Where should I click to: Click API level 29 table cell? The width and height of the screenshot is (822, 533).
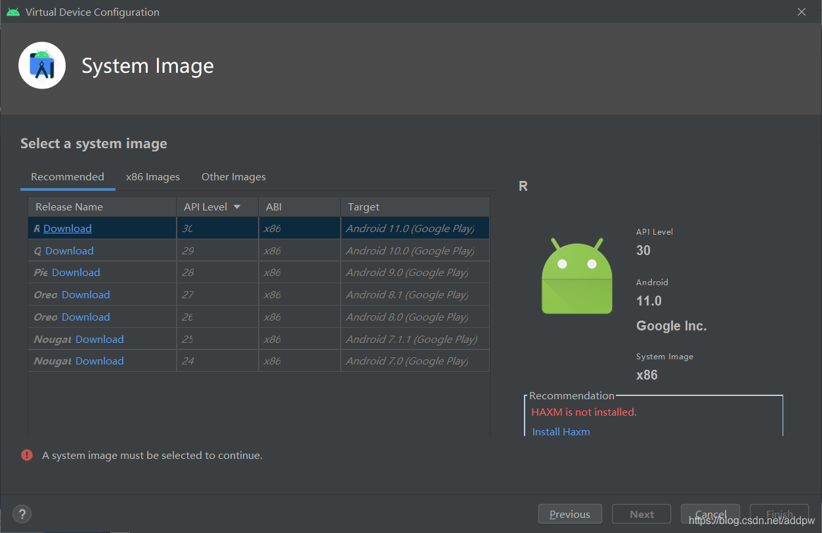217,250
